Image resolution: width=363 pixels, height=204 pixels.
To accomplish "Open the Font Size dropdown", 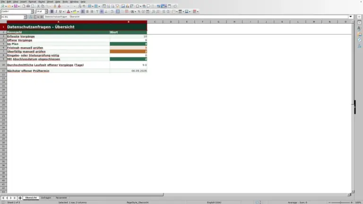I will pos(46,11).
